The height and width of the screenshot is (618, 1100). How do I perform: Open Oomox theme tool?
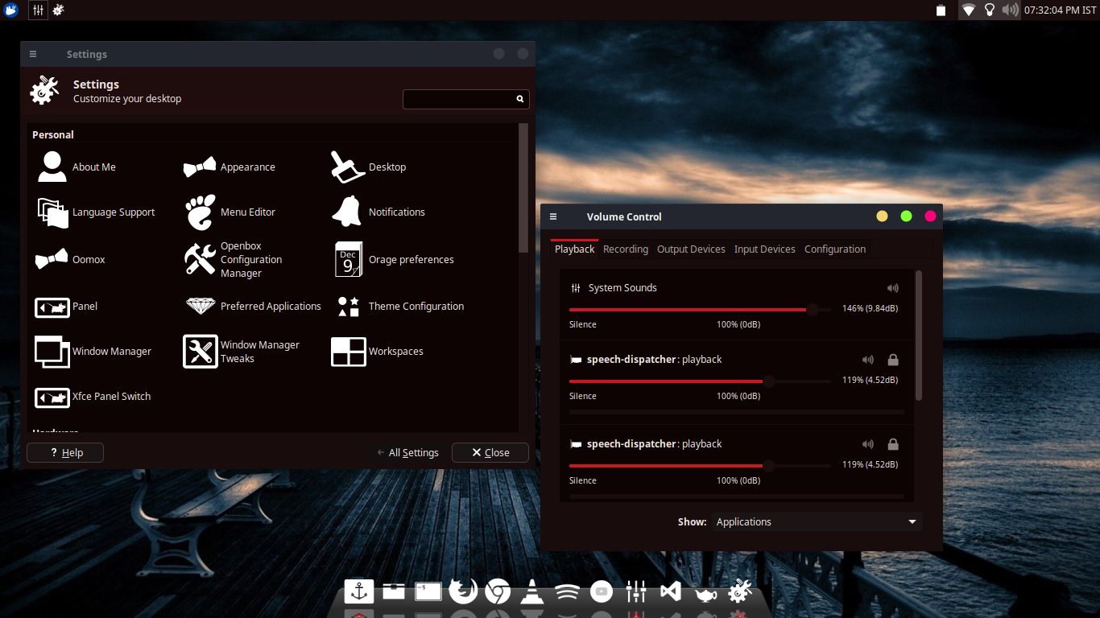coord(70,259)
